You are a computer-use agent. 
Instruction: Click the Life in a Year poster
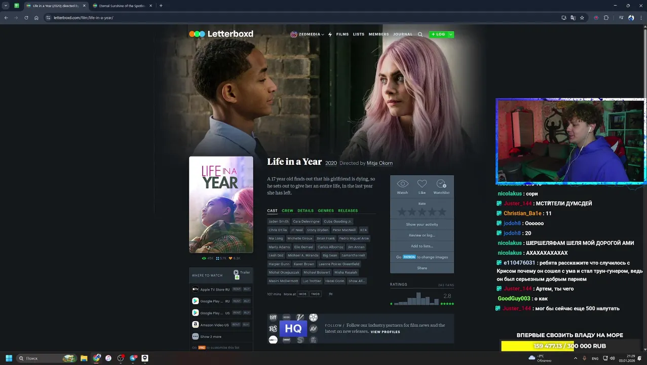point(221,204)
